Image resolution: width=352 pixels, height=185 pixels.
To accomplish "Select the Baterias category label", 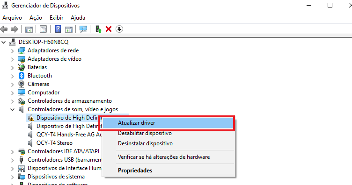I will (x=37, y=67).
